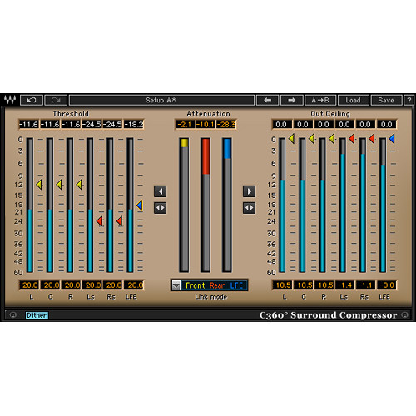The width and height of the screenshot is (416, 416).
Task: Click the LFE threshold value field -18.2
Action: point(134,124)
